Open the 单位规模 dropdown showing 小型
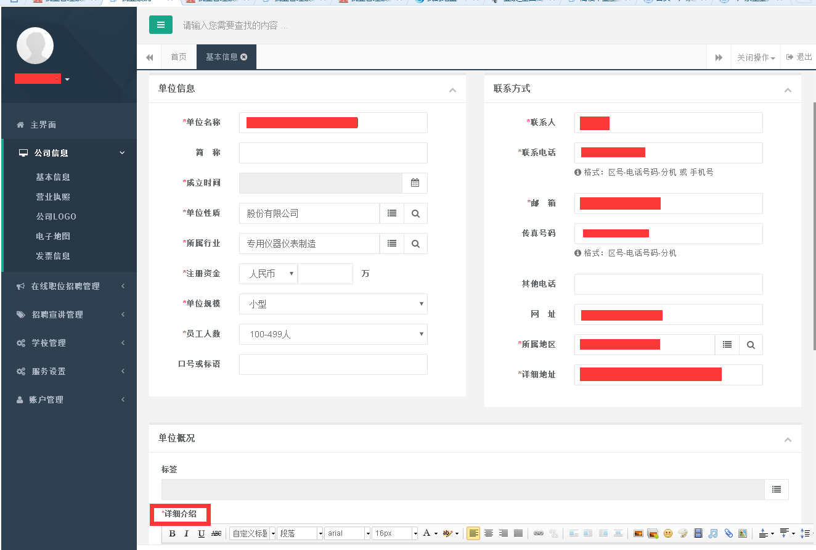 click(x=333, y=304)
